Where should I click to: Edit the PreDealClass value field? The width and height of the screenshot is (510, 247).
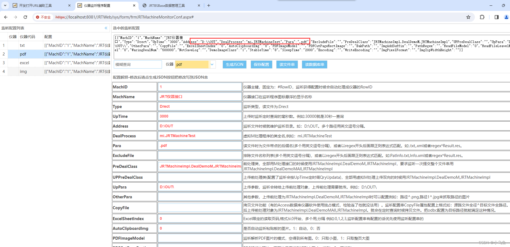(200, 166)
